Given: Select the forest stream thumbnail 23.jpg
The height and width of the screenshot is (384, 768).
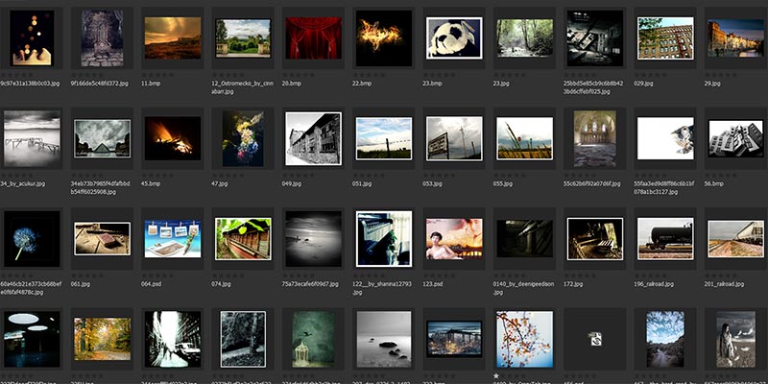Looking at the screenshot, I should point(524,38).
